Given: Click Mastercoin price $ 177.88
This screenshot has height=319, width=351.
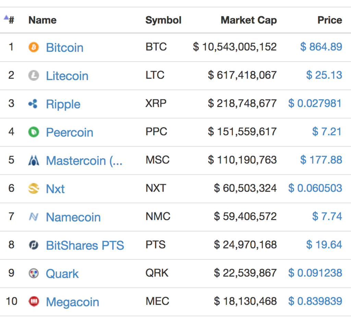Looking at the screenshot, I should (x=321, y=160).
